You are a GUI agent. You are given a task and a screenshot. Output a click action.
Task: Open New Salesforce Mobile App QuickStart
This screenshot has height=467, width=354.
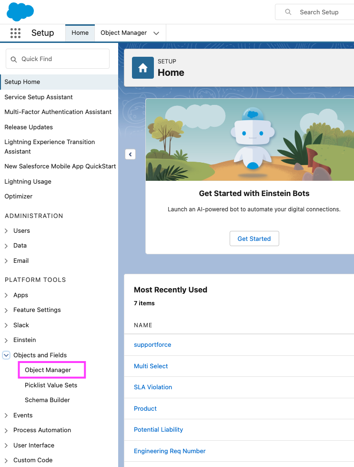click(x=60, y=166)
